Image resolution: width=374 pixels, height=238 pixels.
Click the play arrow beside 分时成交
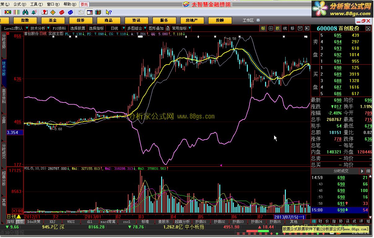pos(362,171)
